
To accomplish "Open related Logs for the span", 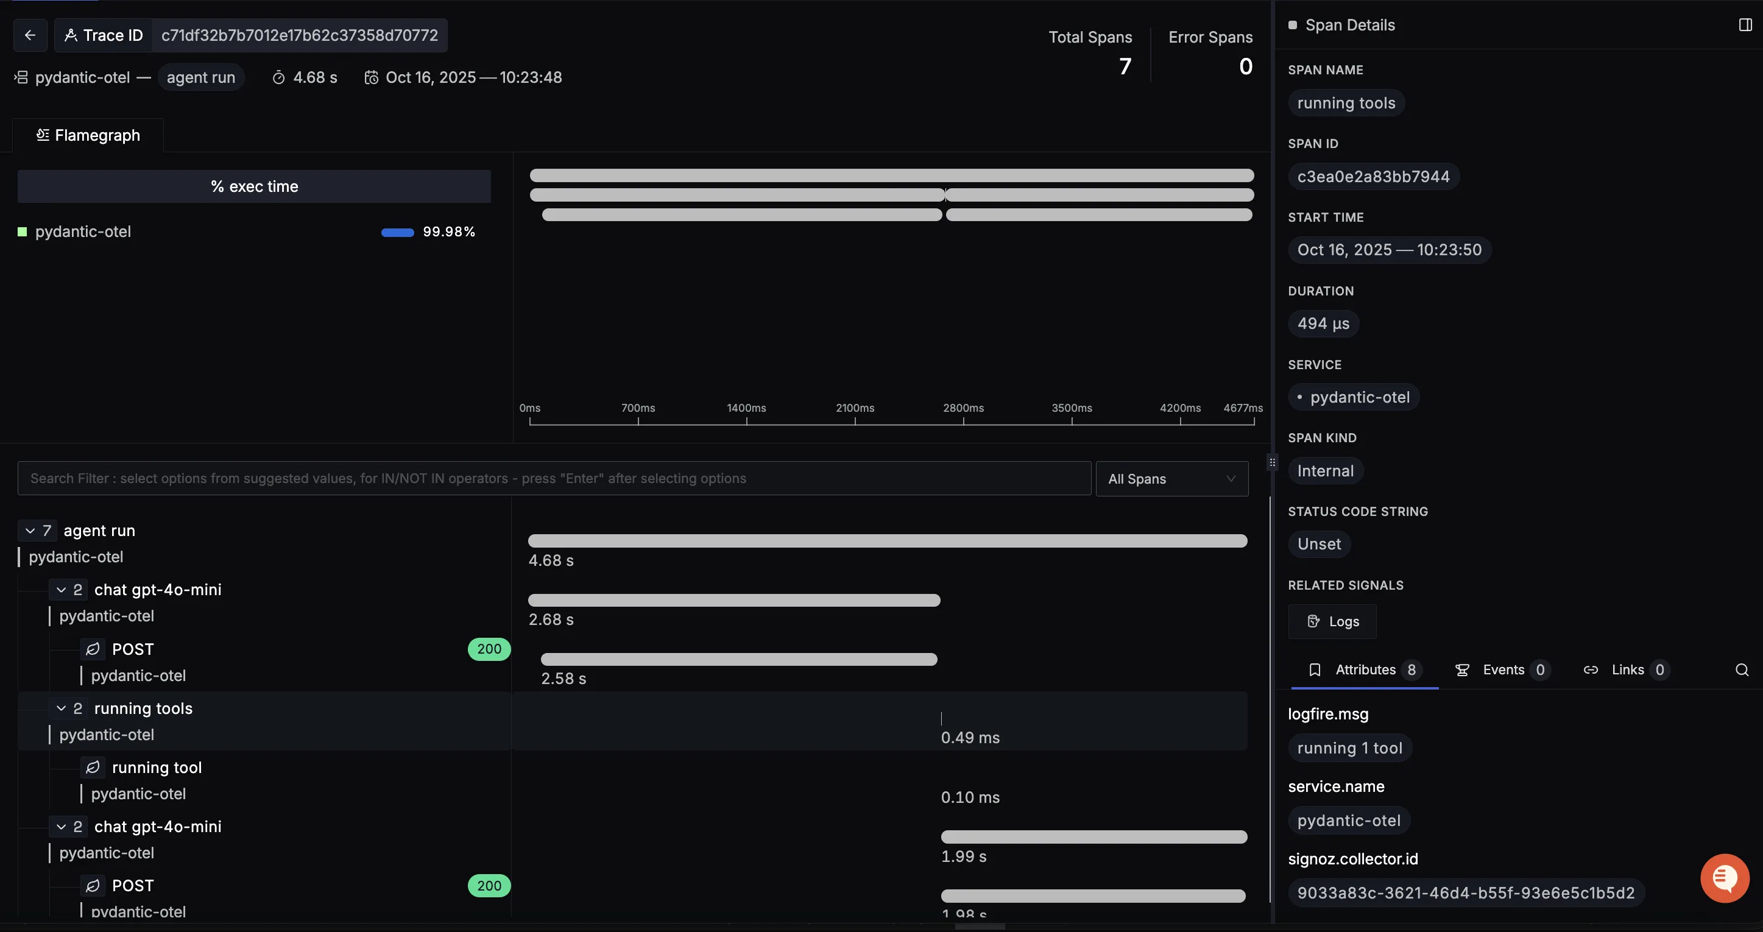I will click(1331, 621).
